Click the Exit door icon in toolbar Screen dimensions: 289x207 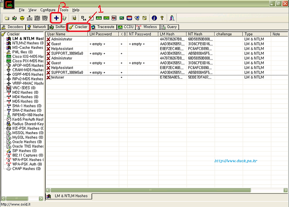172,18
